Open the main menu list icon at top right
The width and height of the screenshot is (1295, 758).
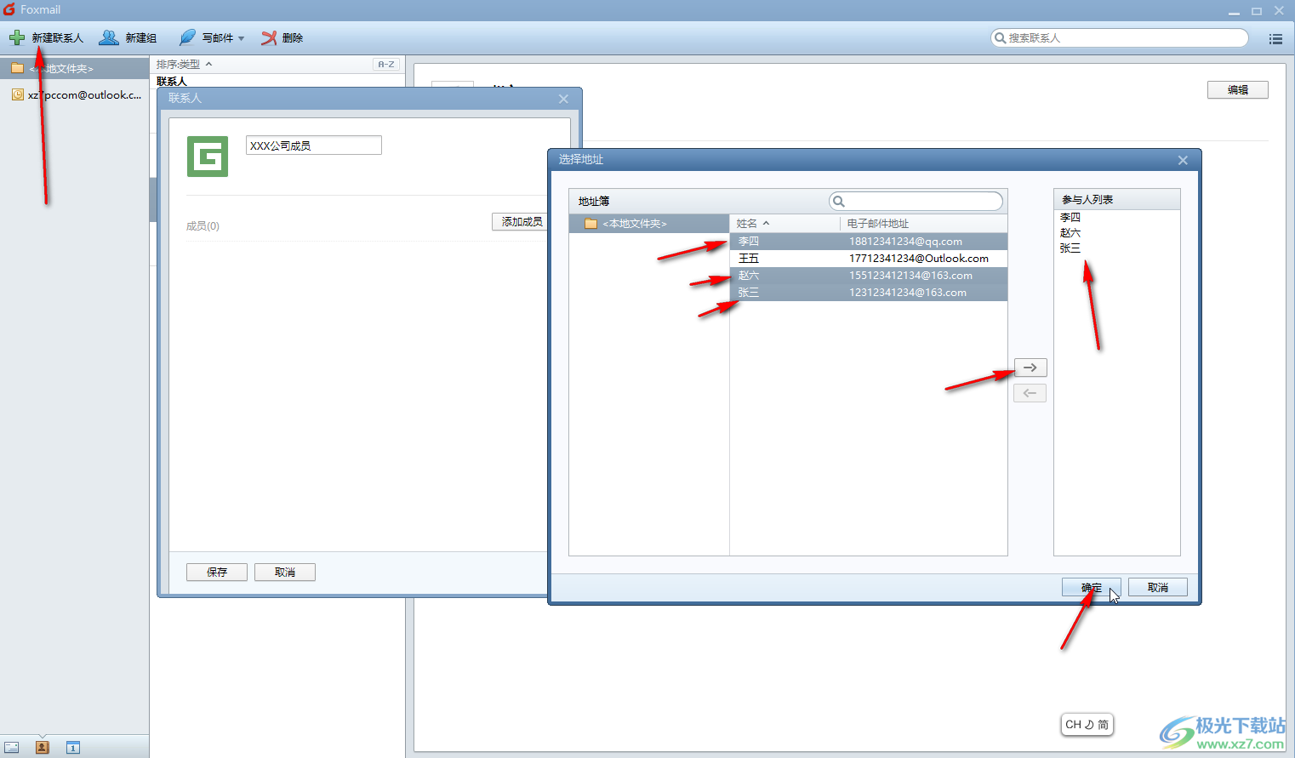(1275, 38)
